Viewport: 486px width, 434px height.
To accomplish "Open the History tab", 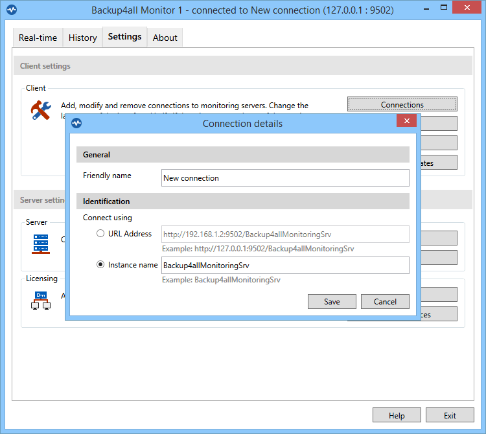I will point(83,38).
